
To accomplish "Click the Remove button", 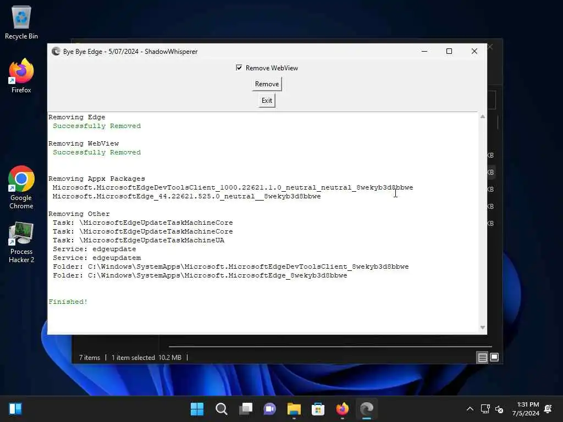I will click(x=267, y=84).
